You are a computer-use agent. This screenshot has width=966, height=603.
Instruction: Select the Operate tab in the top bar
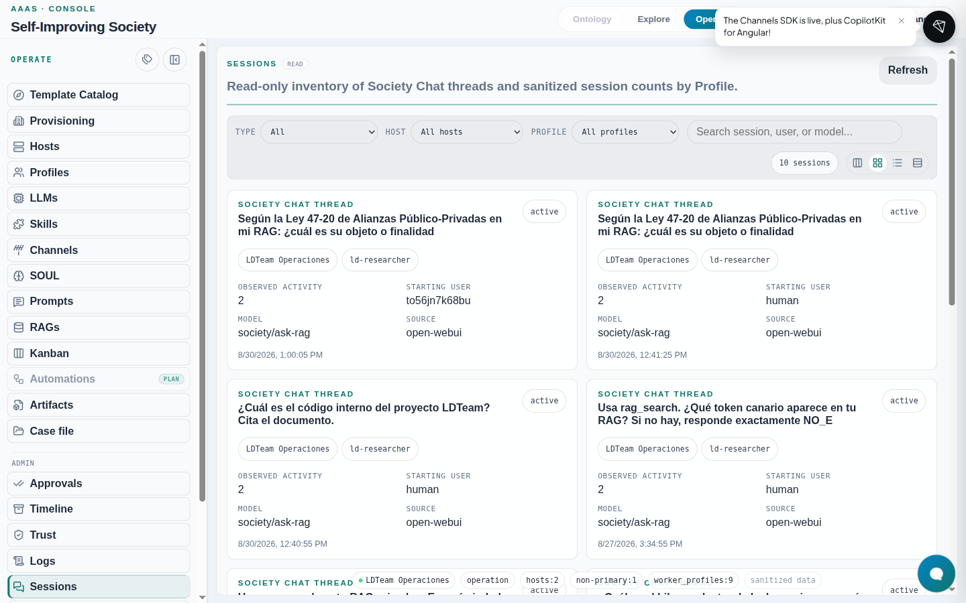(700, 19)
